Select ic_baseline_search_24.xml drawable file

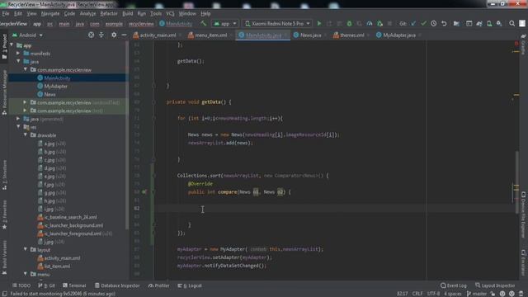point(70,217)
